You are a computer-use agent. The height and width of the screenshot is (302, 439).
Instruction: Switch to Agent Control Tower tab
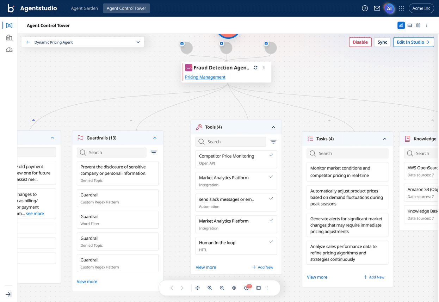click(x=126, y=8)
